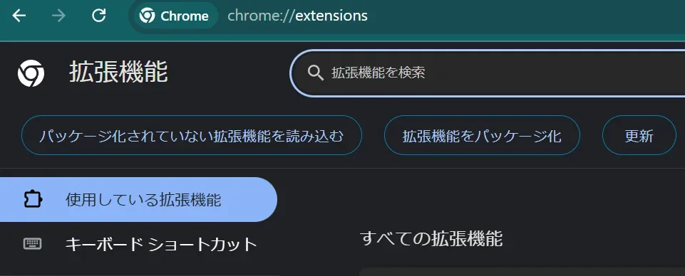685x276 pixels.
Task: Focus the 拡張機能を検索 search field
Action: [488, 73]
